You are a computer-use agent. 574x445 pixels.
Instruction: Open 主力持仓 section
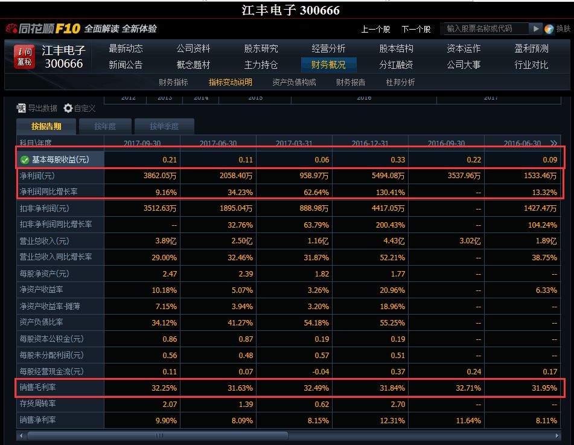click(261, 65)
